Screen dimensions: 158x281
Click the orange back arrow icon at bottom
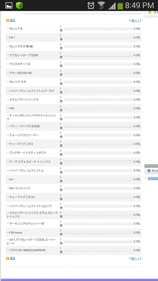tap(8, 258)
